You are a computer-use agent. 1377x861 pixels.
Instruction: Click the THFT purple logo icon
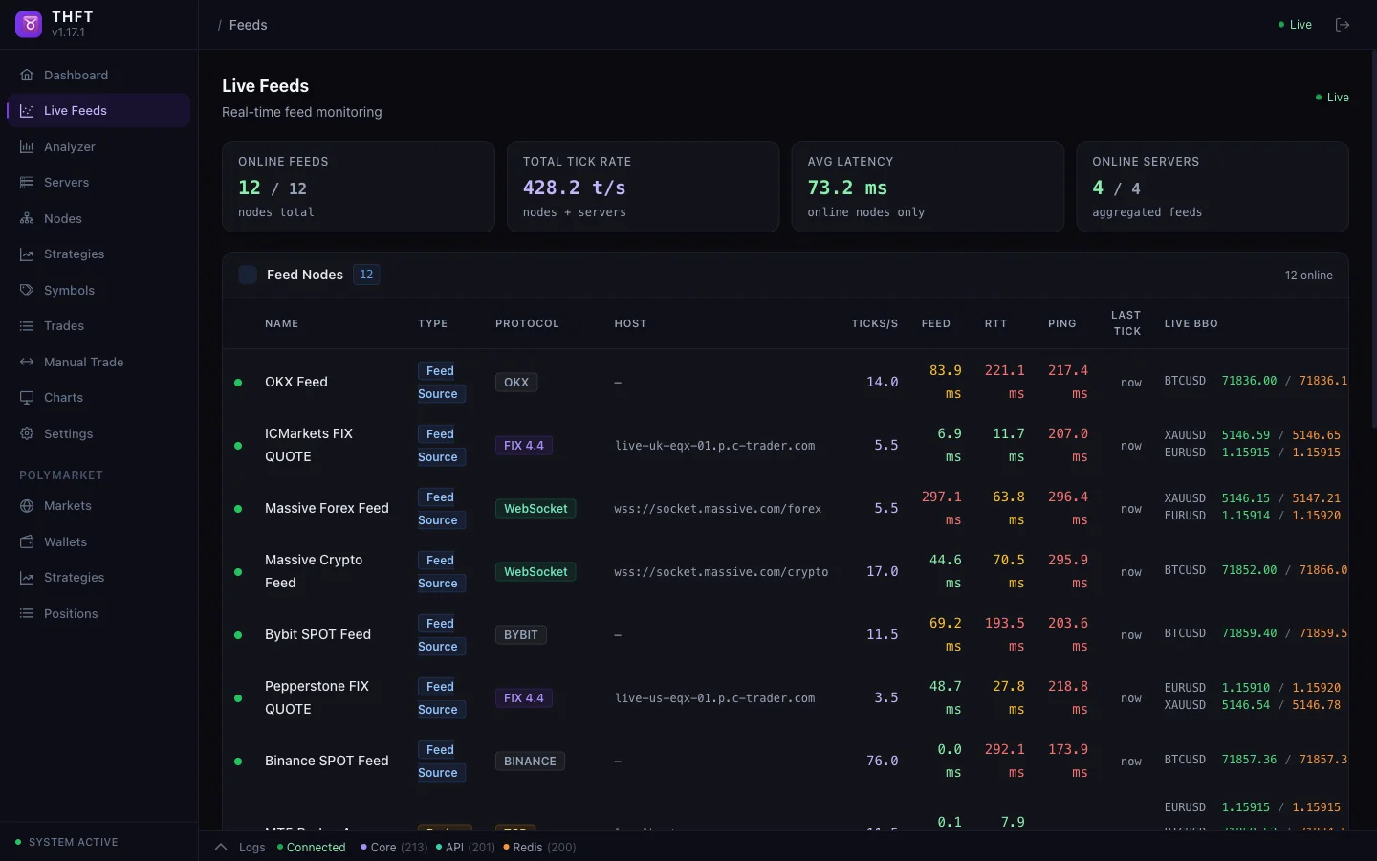[x=29, y=24]
